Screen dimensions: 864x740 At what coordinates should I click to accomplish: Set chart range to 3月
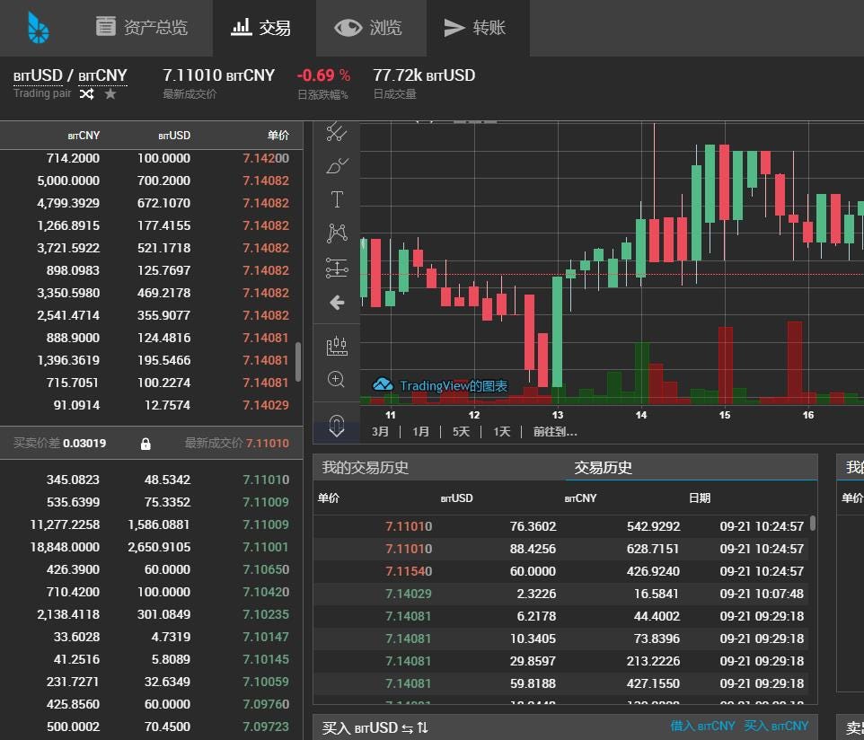[x=380, y=431]
